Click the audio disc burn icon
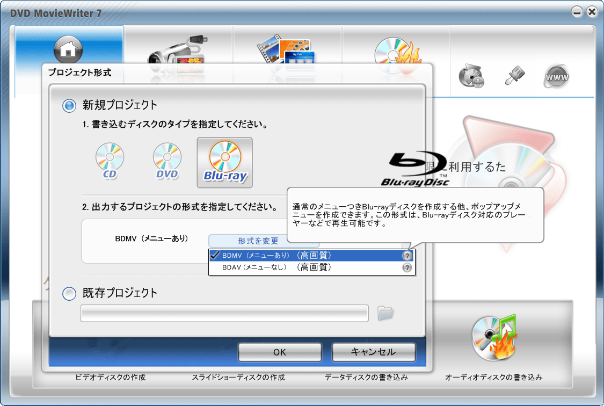This screenshot has width=604, height=406. click(x=494, y=337)
